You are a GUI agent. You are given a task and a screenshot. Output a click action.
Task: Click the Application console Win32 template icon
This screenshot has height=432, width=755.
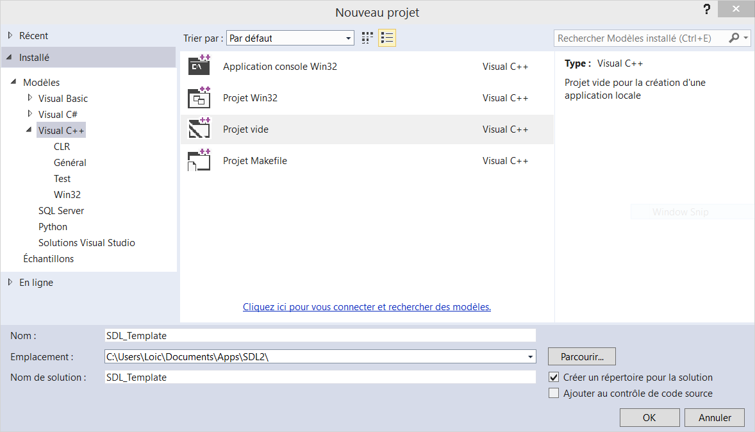click(x=199, y=66)
